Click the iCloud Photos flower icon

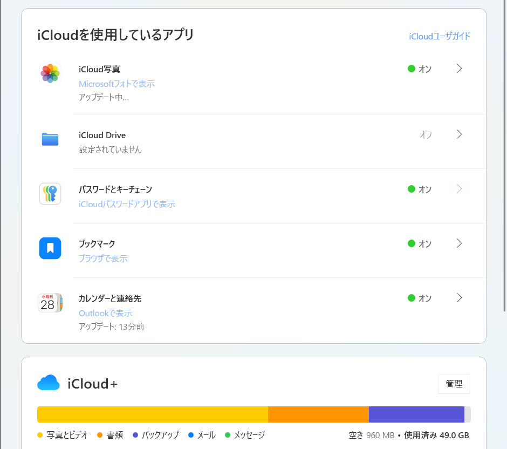50,73
